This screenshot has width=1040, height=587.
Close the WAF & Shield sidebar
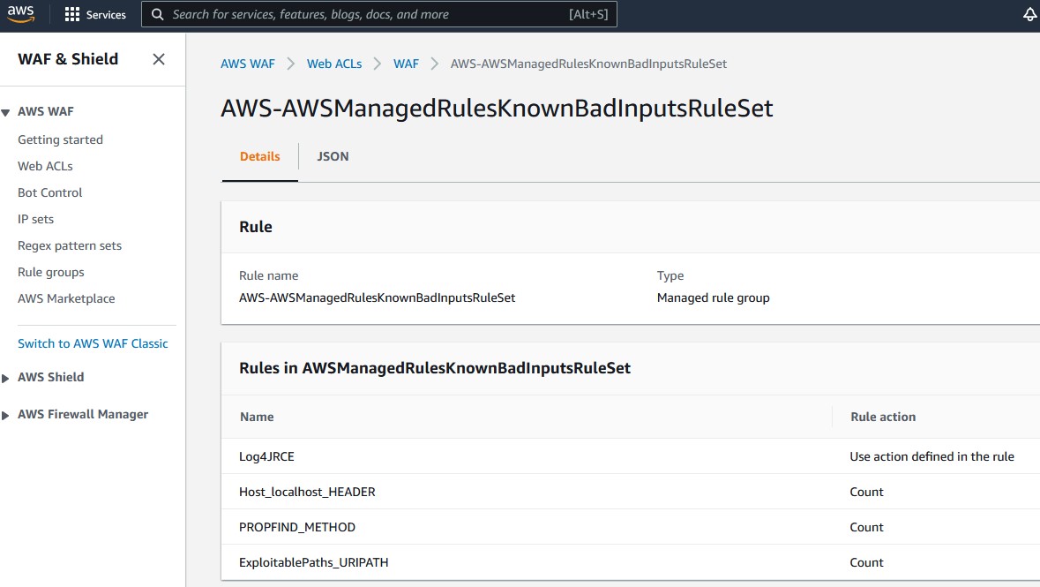pyautogui.click(x=159, y=59)
